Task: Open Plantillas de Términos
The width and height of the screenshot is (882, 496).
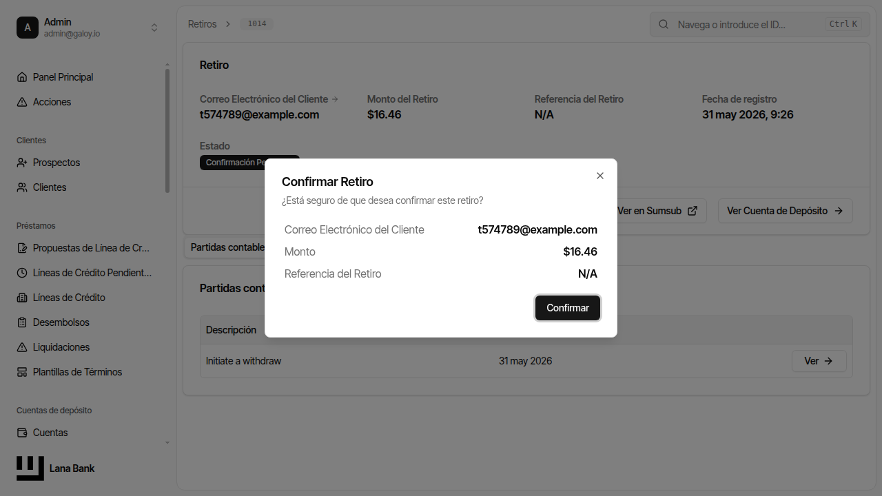Action: [77, 372]
